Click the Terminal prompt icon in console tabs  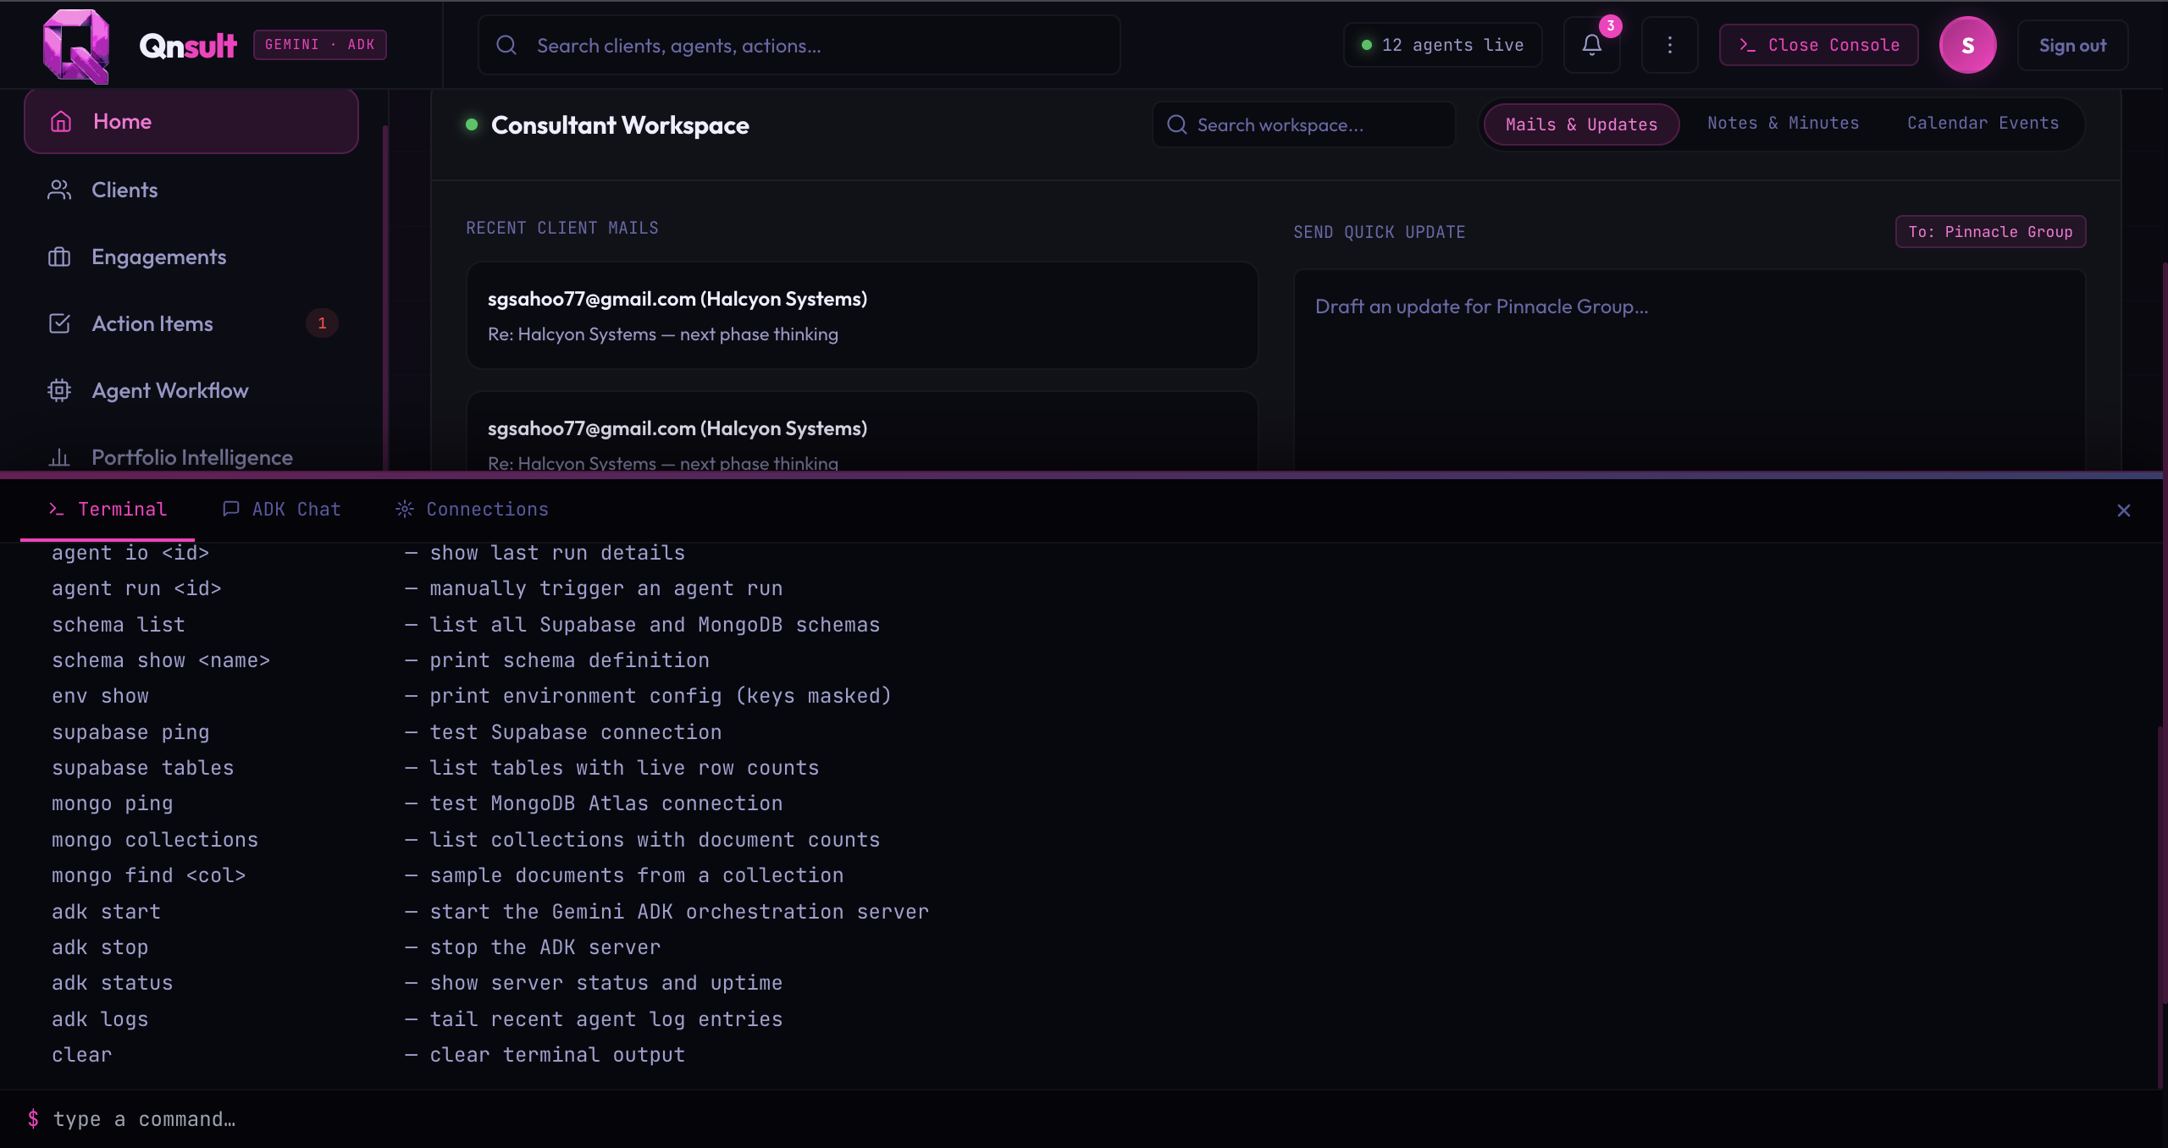pos(57,509)
